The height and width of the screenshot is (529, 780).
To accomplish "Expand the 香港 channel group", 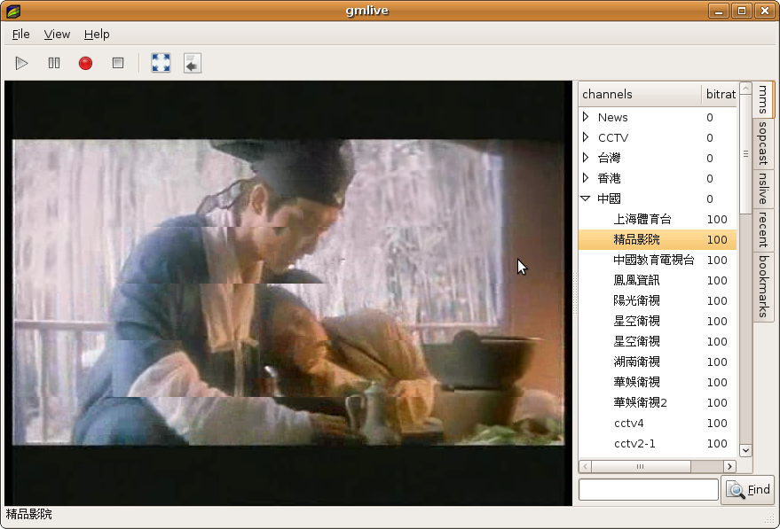I will point(586,178).
